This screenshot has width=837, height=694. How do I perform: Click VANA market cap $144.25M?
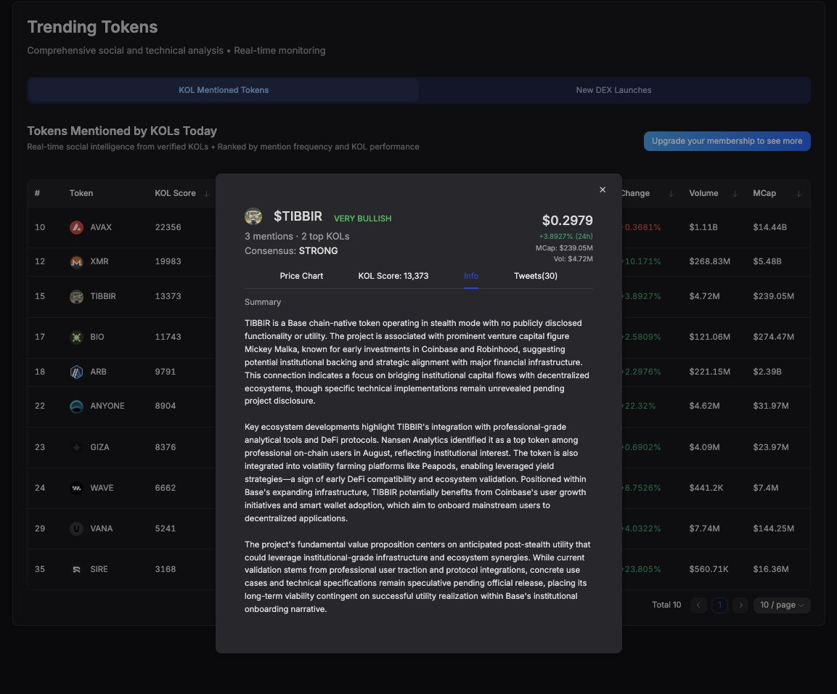point(773,528)
